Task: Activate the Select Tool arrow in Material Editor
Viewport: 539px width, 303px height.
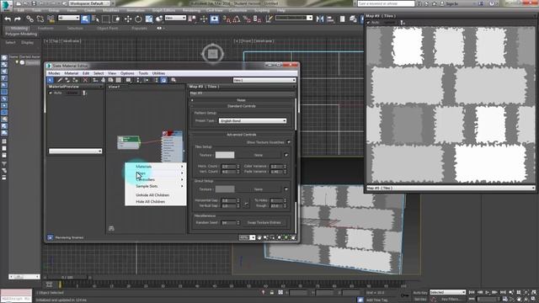Action: tap(51, 80)
